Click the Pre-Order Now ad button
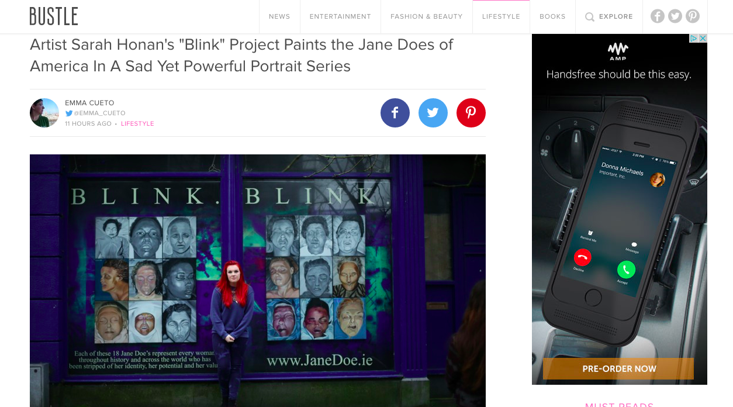The image size is (733, 407). point(618,369)
